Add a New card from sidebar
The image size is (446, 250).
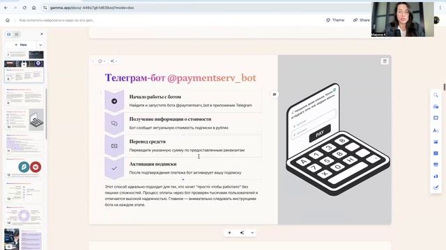tap(21, 44)
